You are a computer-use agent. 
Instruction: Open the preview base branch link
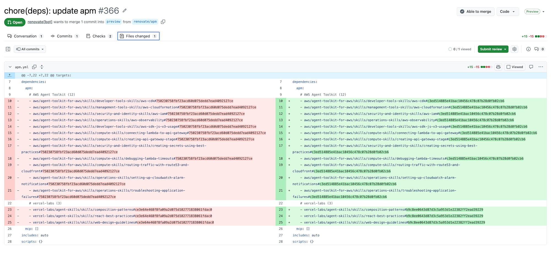coord(114,22)
